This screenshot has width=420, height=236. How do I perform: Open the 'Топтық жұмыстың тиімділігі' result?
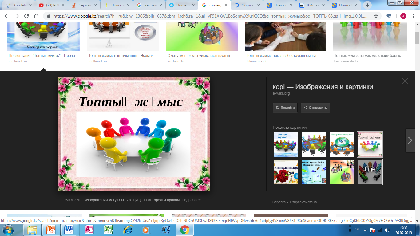tap(123, 56)
